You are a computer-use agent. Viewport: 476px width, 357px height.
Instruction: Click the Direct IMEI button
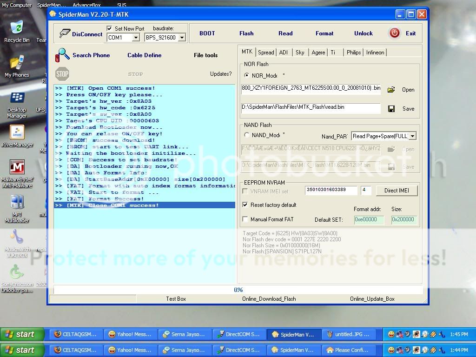click(x=397, y=190)
